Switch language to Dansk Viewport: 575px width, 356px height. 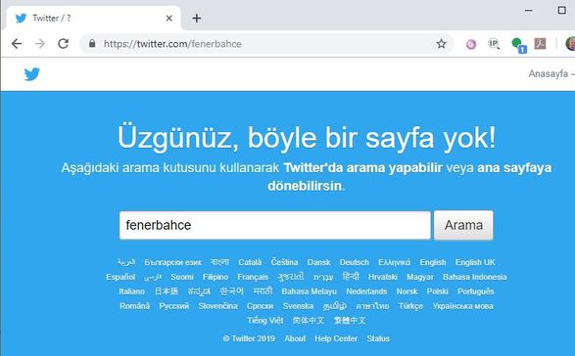(318, 263)
